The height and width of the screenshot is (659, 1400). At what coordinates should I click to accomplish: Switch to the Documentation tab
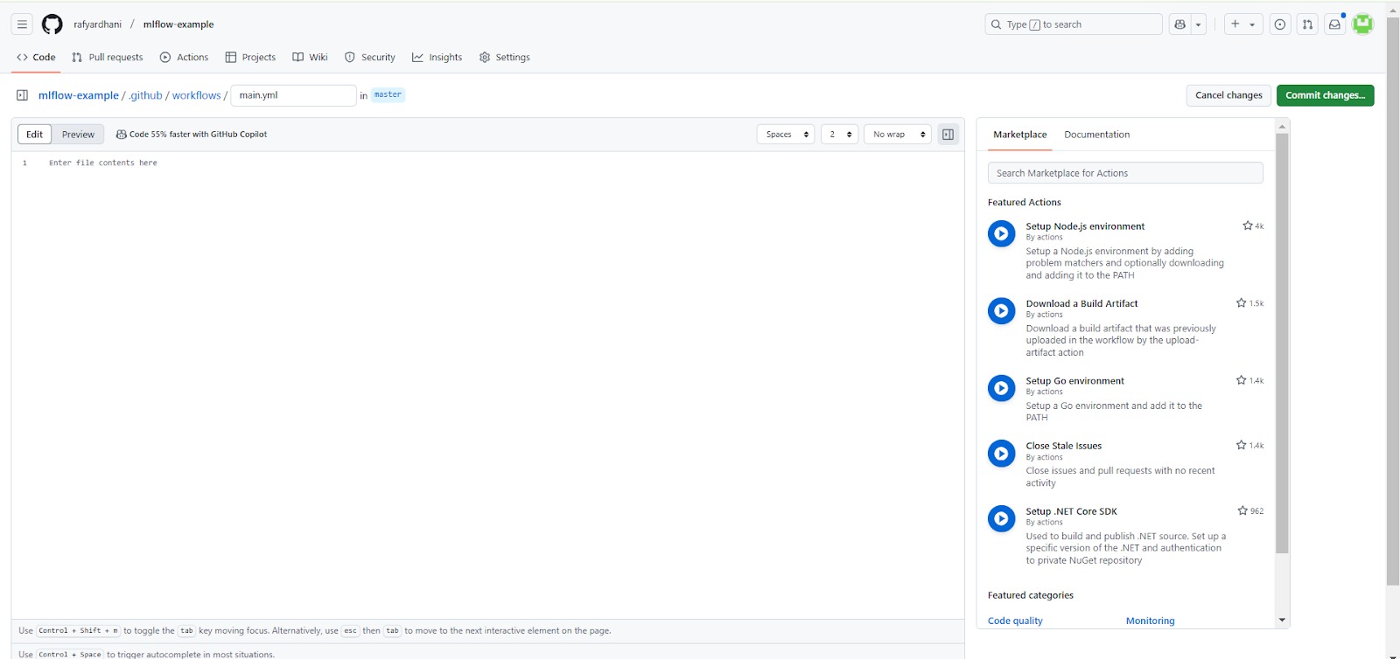point(1096,135)
